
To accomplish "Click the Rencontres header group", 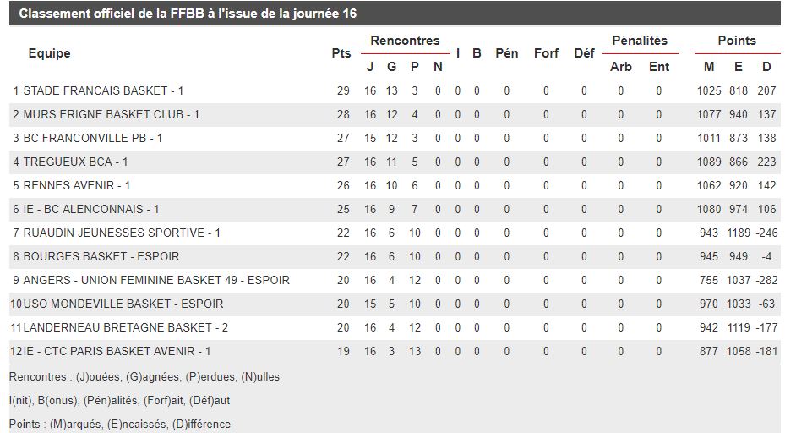I will 405,41.
